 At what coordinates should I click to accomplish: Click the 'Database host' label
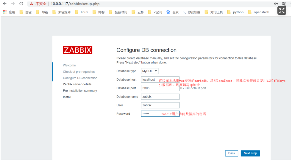point(127,79)
